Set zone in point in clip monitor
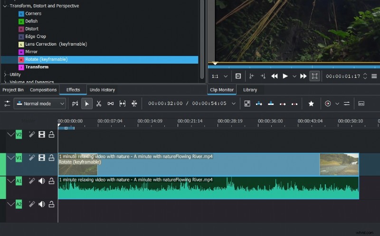Image resolution: width=380 pixels, height=236 pixels. tap(251, 76)
